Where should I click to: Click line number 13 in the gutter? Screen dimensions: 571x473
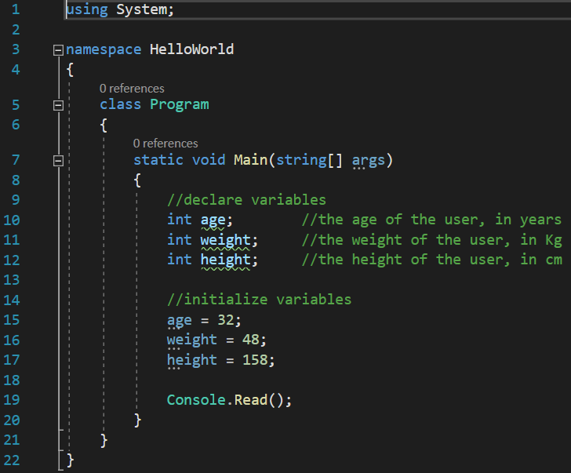(12, 280)
